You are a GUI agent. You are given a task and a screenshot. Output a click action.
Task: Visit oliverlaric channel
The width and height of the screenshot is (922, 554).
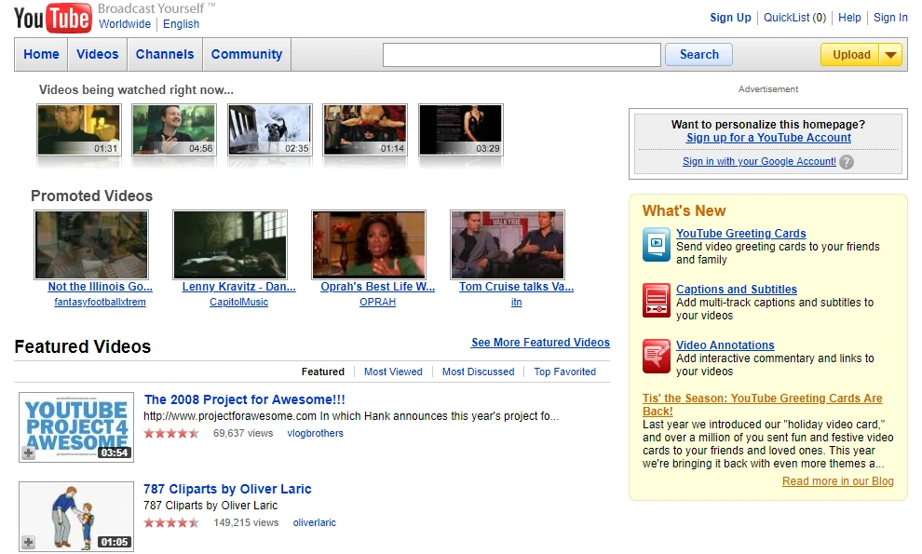coord(315,523)
